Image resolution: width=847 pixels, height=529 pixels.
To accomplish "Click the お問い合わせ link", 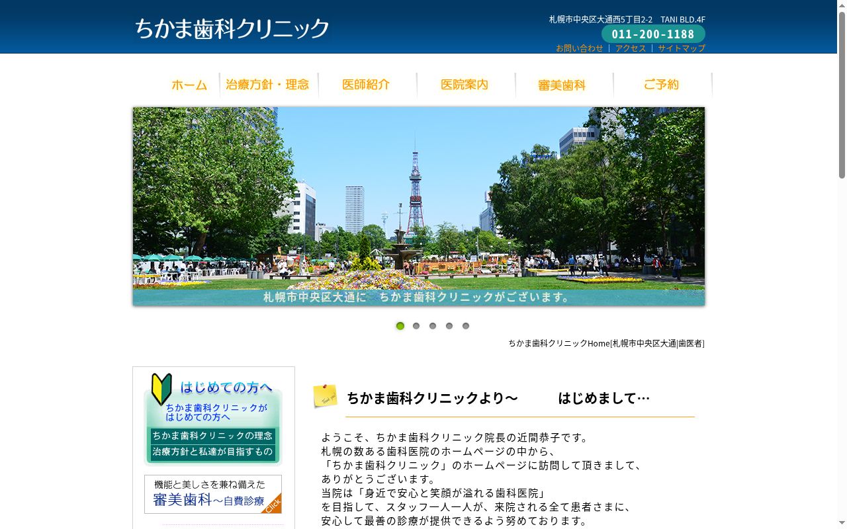I will click(x=580, y=48).
